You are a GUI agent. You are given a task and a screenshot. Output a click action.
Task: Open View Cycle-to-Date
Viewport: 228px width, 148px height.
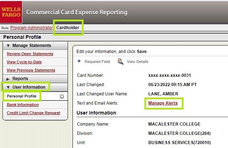click(x=24, y=62)
